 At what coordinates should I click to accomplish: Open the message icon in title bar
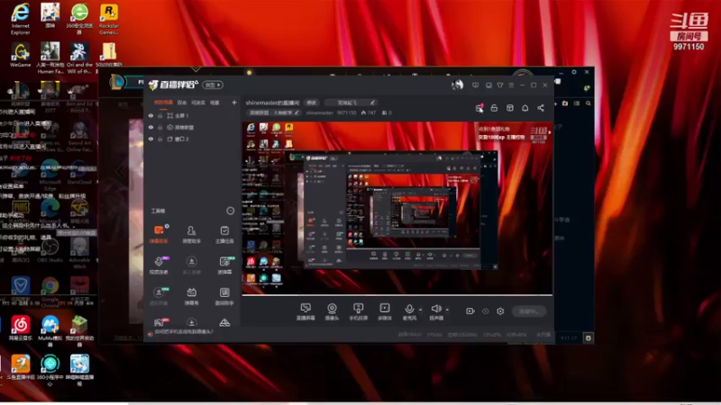click(476, 85)
